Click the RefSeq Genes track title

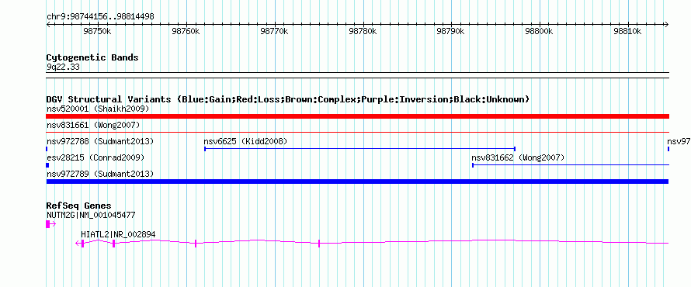pyautogui.click(x=79, y=206)
